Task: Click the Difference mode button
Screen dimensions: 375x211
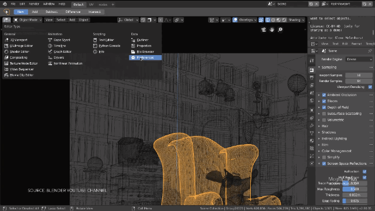Action: click(73, 12)
